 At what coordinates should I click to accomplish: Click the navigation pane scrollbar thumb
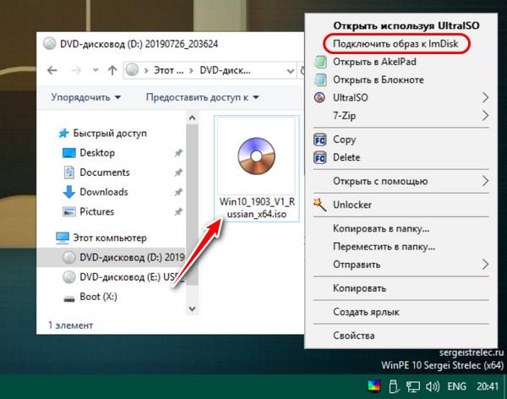192,205
